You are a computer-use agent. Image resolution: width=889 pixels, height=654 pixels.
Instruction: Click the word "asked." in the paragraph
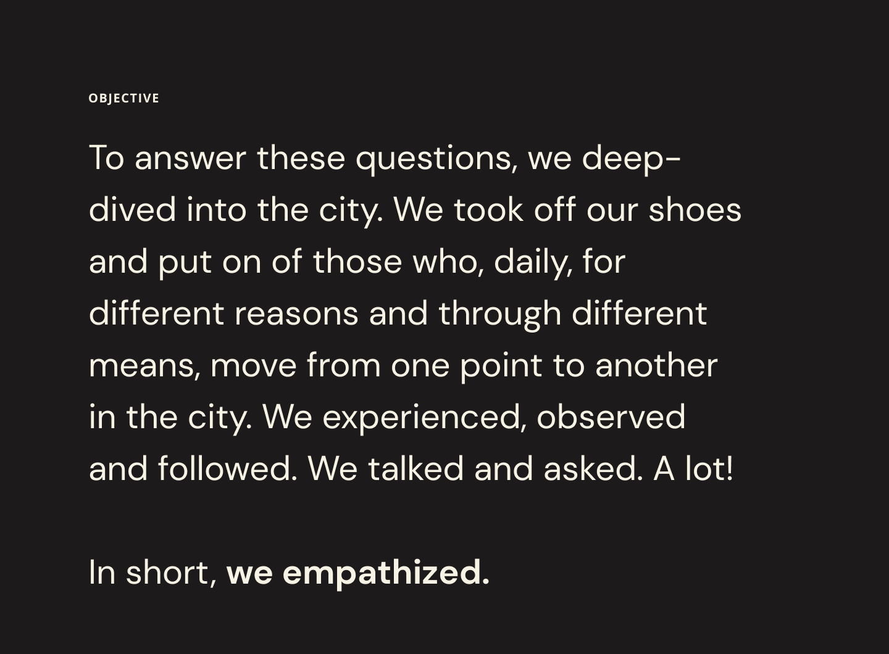593,469
